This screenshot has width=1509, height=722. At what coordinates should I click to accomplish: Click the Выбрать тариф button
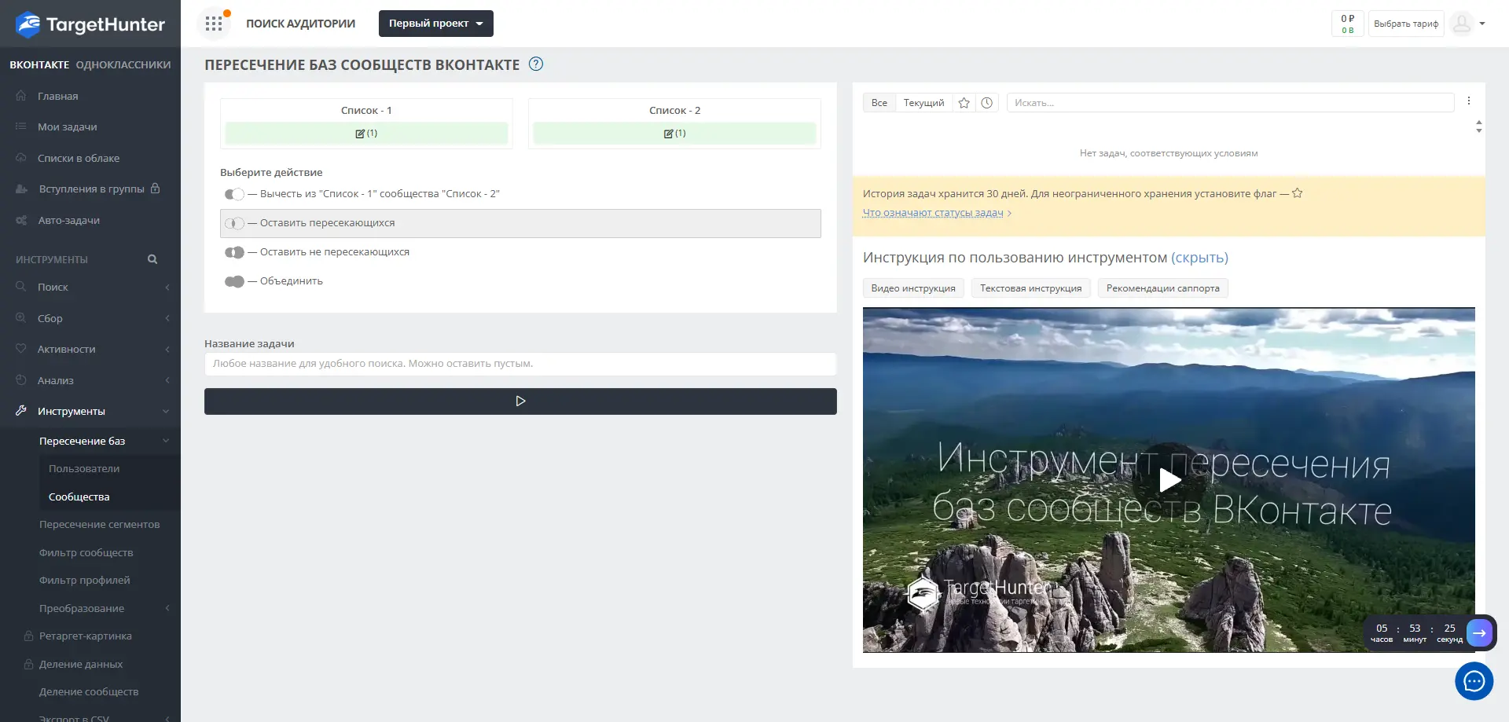click(1406, 24)
